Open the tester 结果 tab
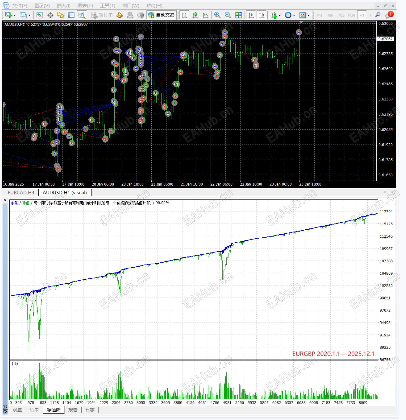This screenshot has height=420, width=406. point(34,410)
